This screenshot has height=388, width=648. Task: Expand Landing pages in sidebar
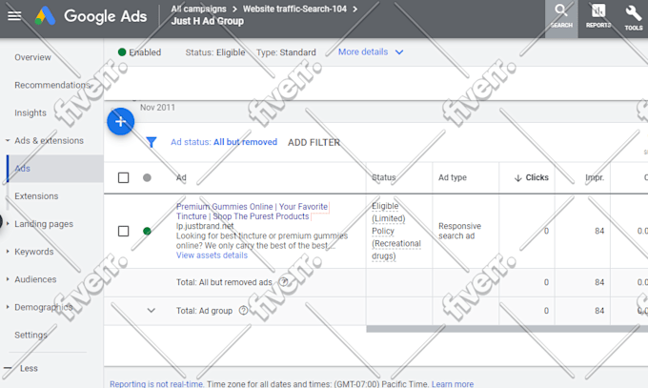click(x=8, y=224)
